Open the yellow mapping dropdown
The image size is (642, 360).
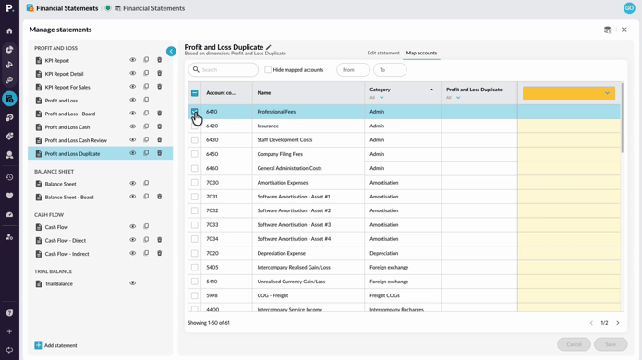click(569, 93)
